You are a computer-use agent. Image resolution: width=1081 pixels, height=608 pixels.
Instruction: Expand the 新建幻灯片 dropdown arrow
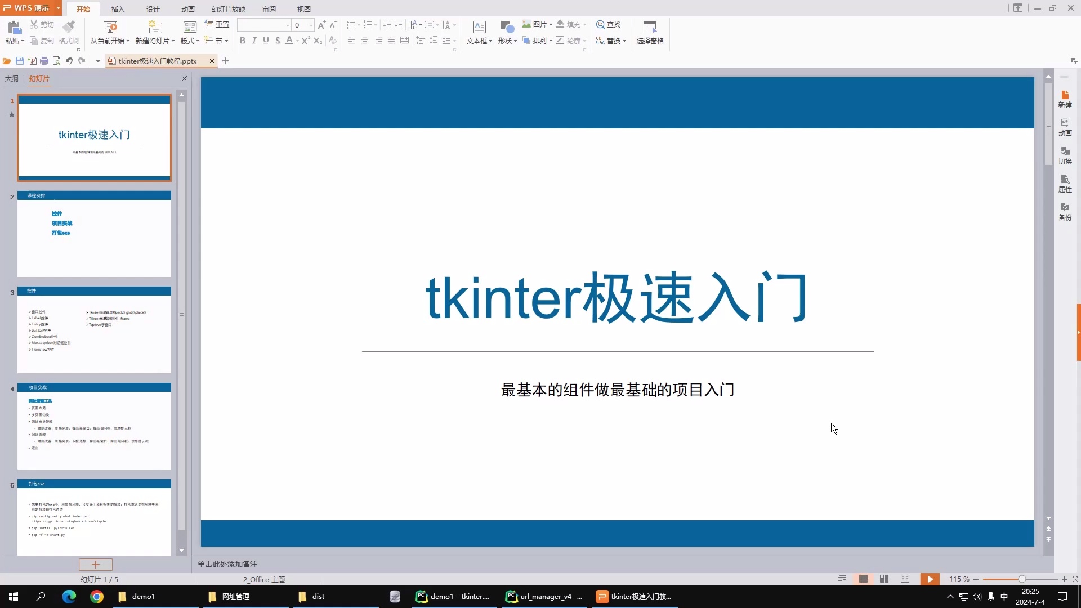[173, 41]
